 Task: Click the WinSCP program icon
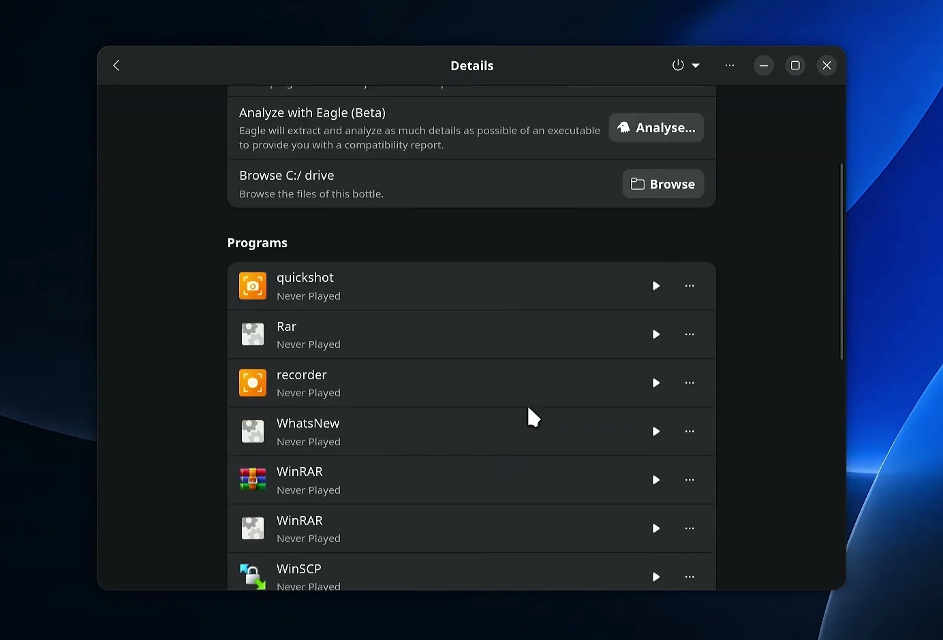(x=253, y=576)
